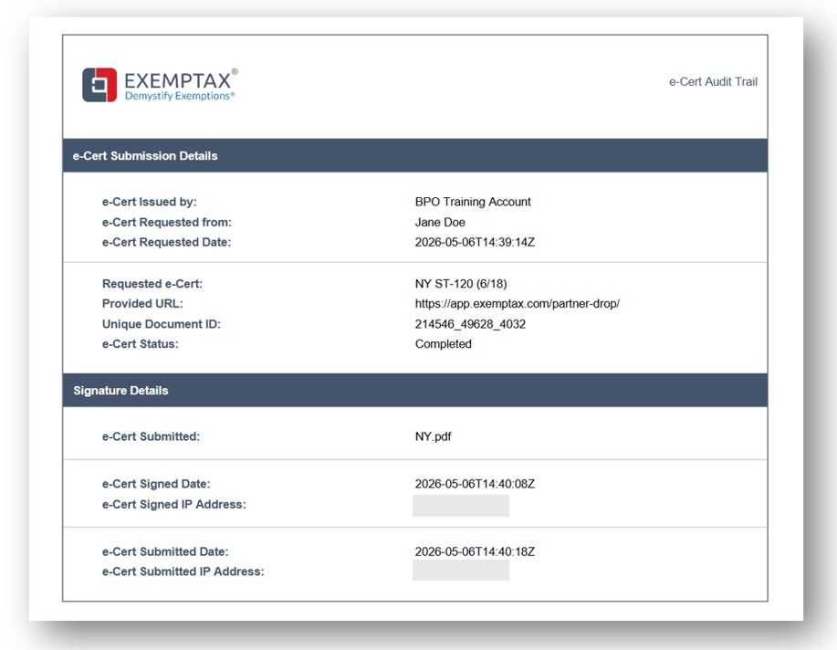Image resolution: width=837 pixels, height=650 pixels.
Task: Click the 'e-Cert Audit Trail' heading
Action: point(713,82)
